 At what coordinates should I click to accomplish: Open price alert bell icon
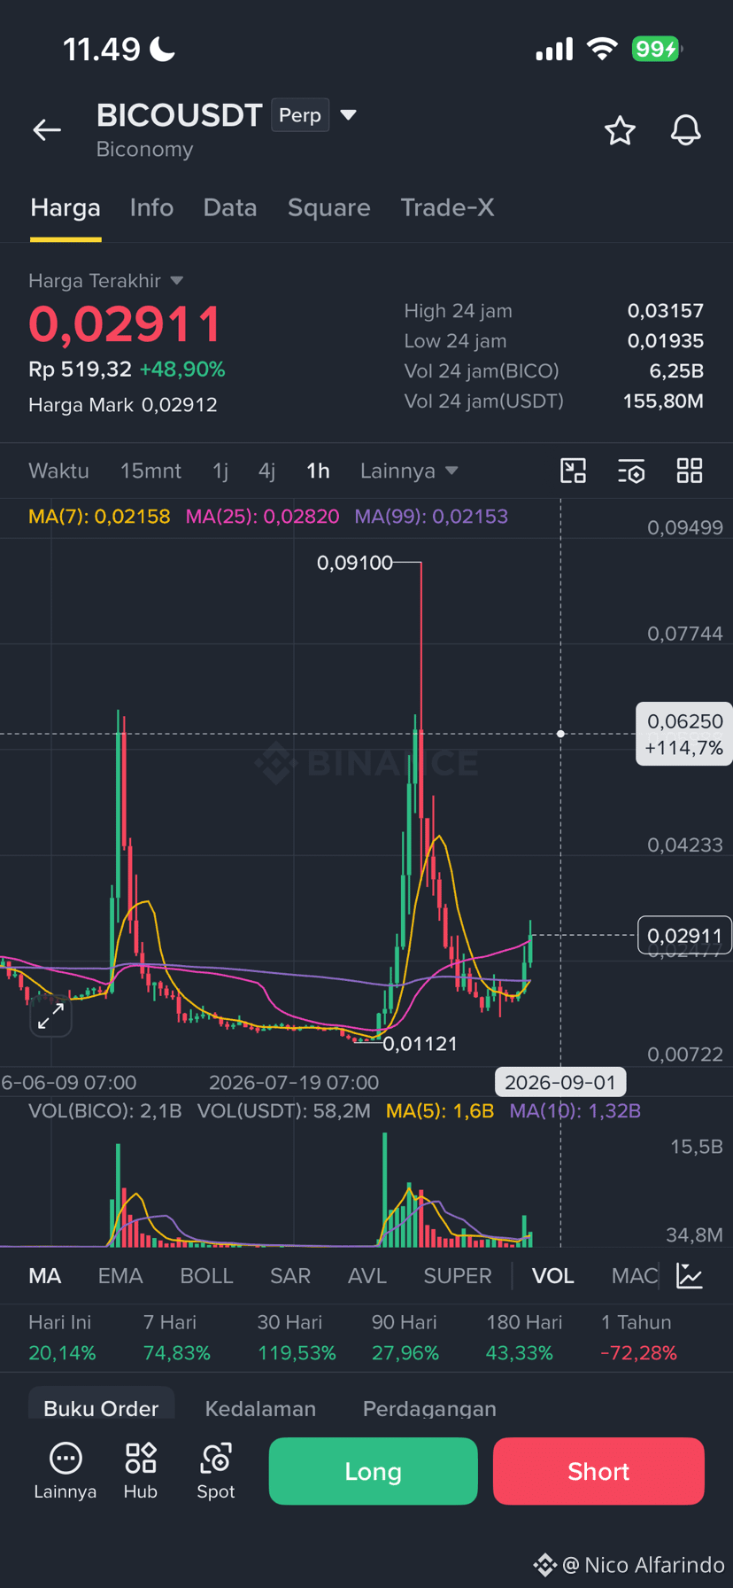pyautogui.click(x=685, y=130)
